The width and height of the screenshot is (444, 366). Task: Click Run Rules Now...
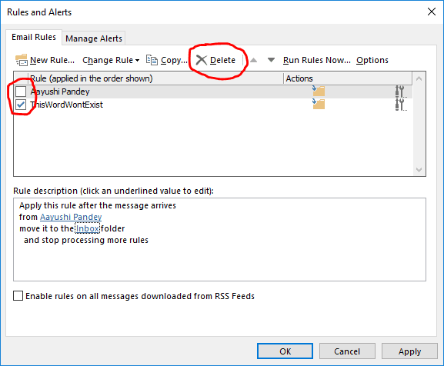tap(317, 60)
